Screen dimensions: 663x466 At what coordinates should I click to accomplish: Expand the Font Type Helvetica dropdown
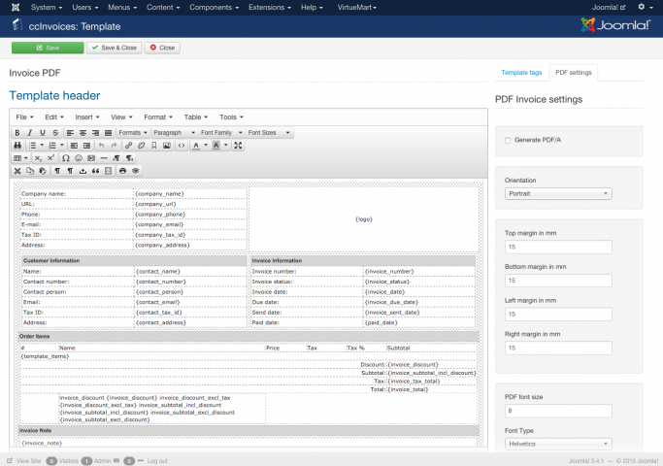point(558,444)
